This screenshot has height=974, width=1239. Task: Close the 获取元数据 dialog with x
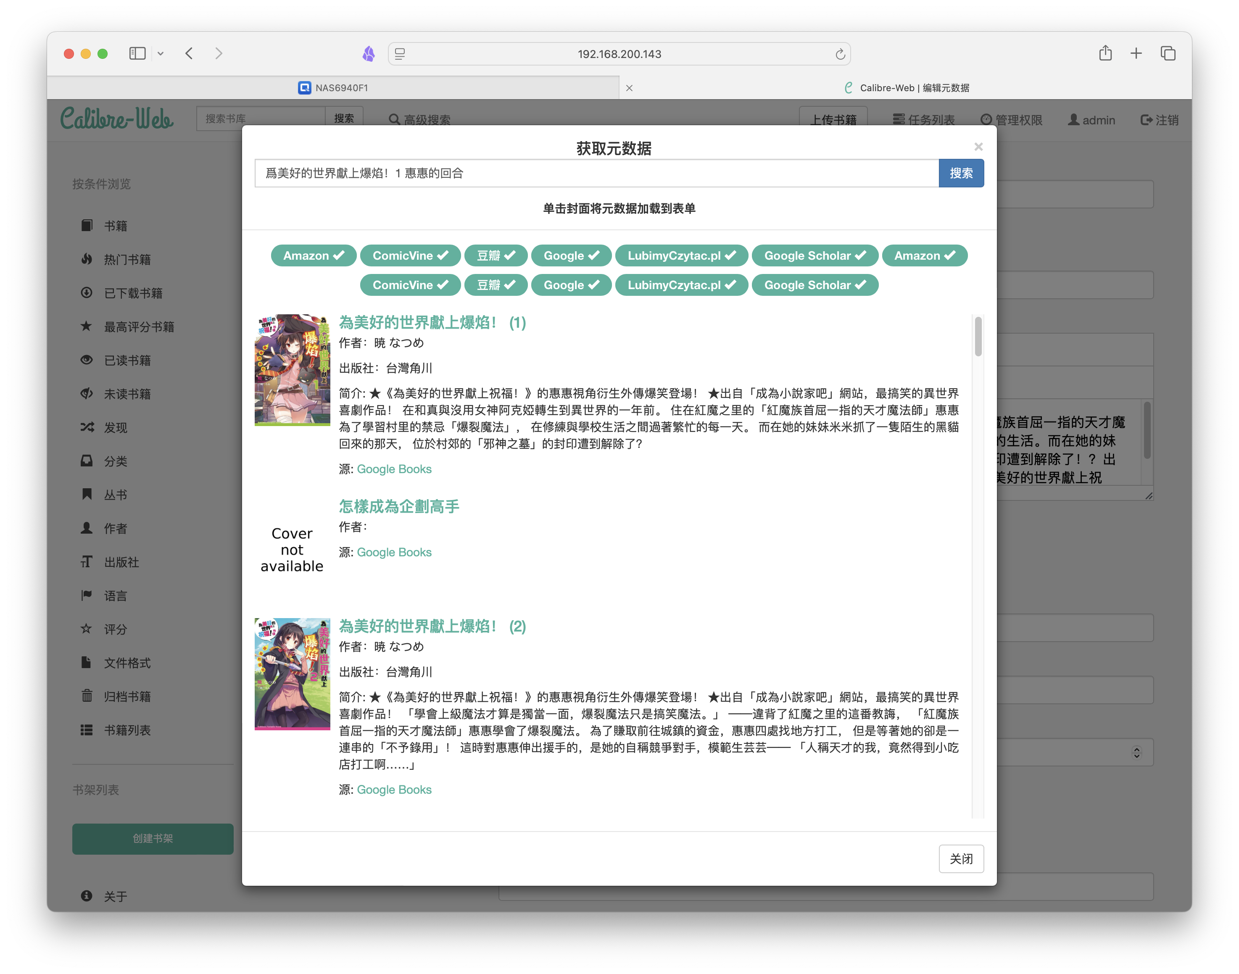click(x=978, y=147)
